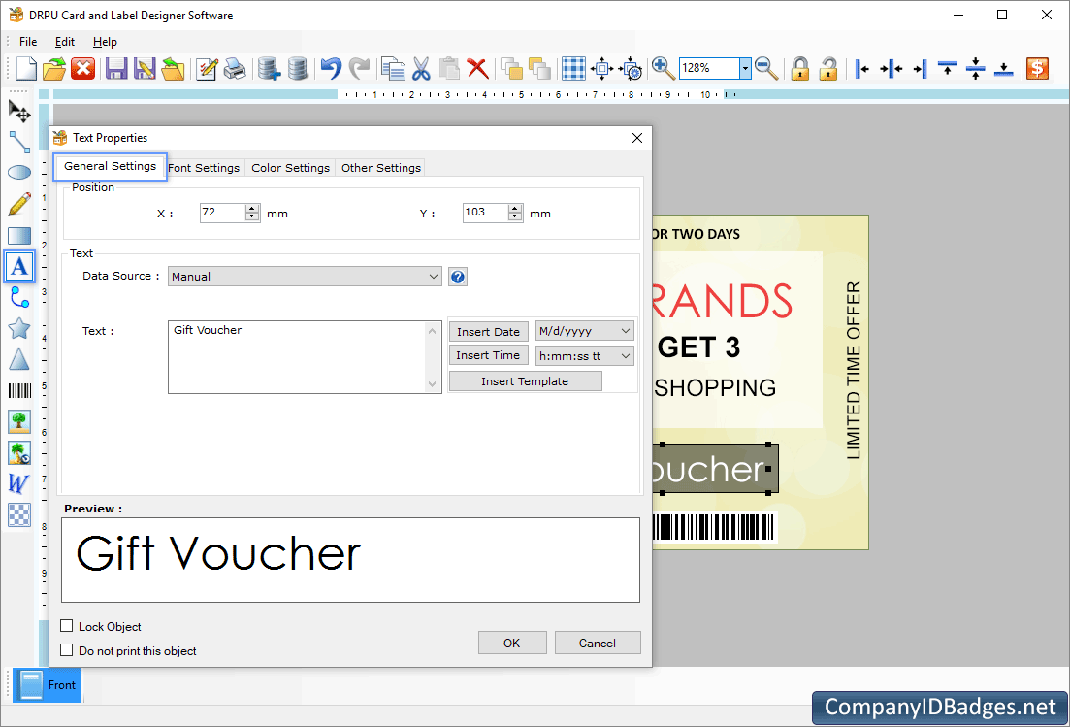Click the red close-document icon in toolbar
This screenshot has width=1070, height=727.
pyautogui.click(x=82, y=68)
